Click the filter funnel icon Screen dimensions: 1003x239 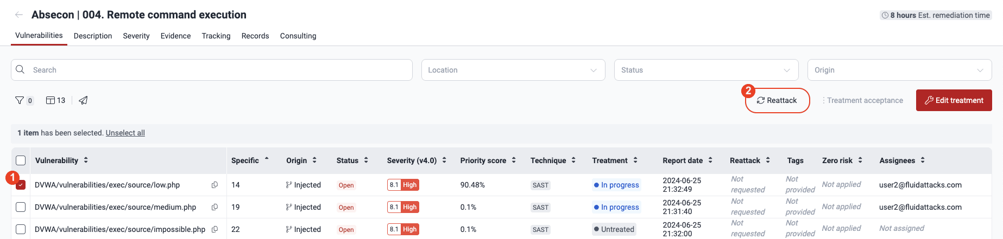click(20, 100)
